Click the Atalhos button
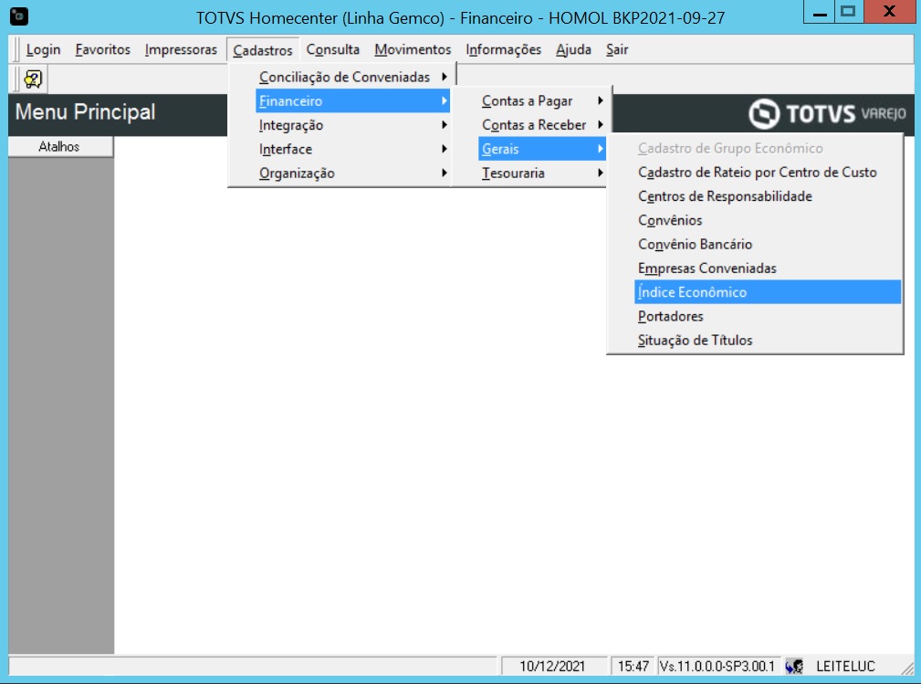 (60, 147)
